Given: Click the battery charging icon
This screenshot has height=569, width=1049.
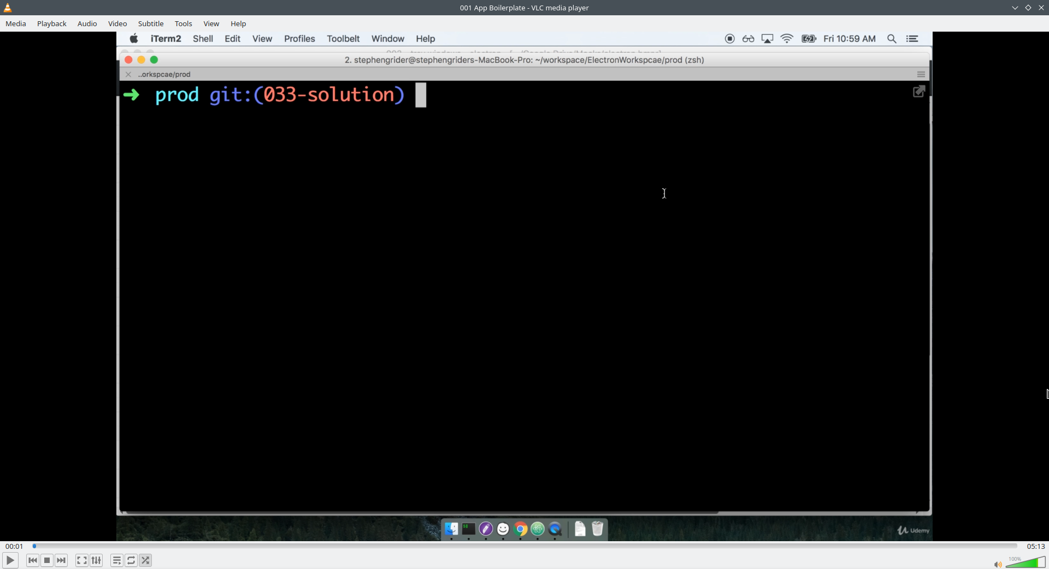Looking at the screenshot, I should (809, 39).
